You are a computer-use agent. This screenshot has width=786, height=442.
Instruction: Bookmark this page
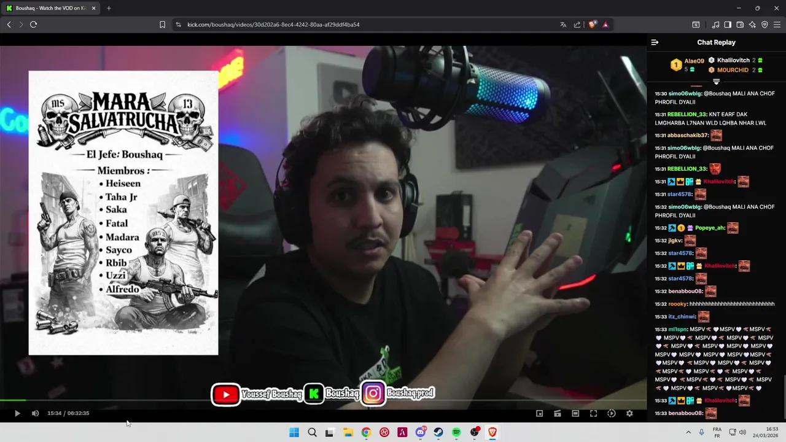click(162, 25)
